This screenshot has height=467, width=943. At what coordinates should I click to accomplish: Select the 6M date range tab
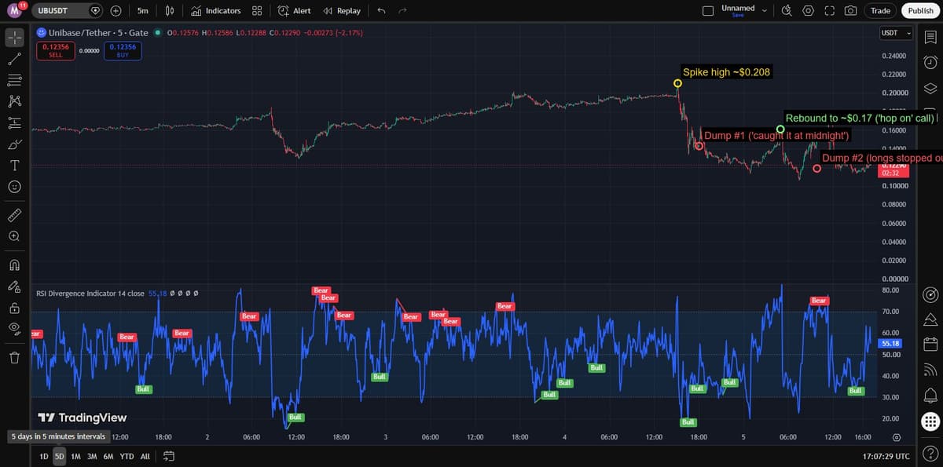tap(108, 456)
